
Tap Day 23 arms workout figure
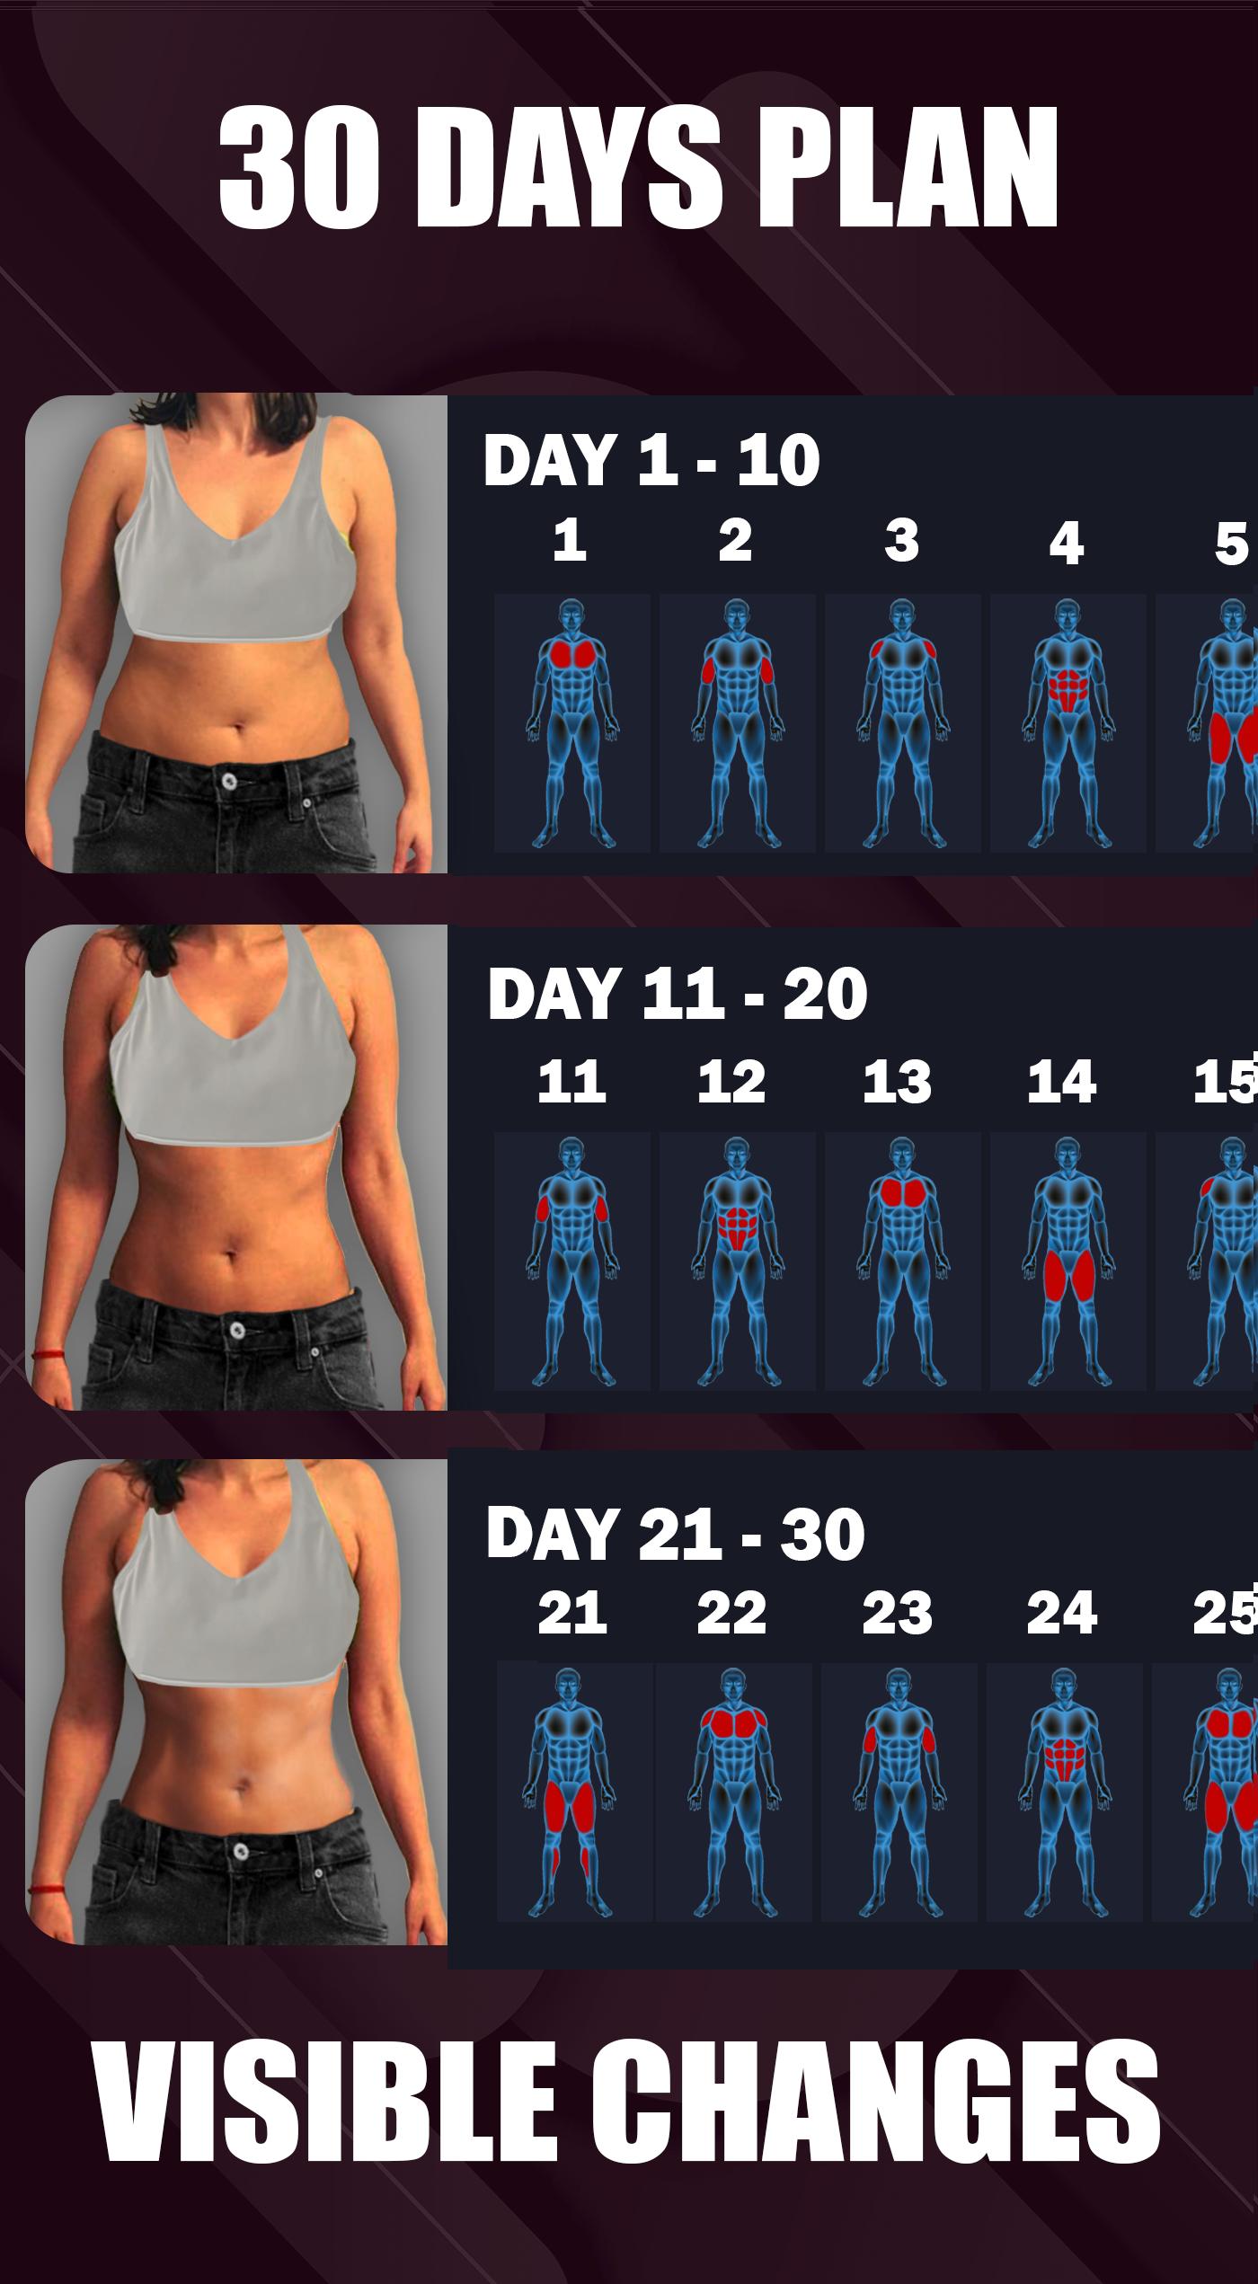899,1792
